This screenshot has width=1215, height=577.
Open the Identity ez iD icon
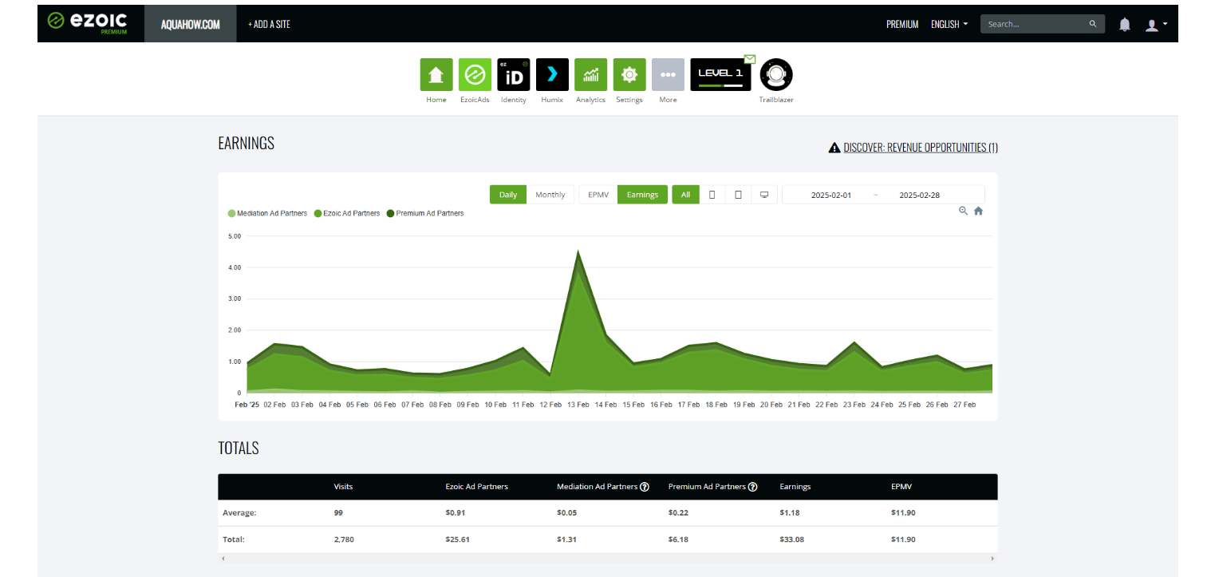[x=513, y=75]
